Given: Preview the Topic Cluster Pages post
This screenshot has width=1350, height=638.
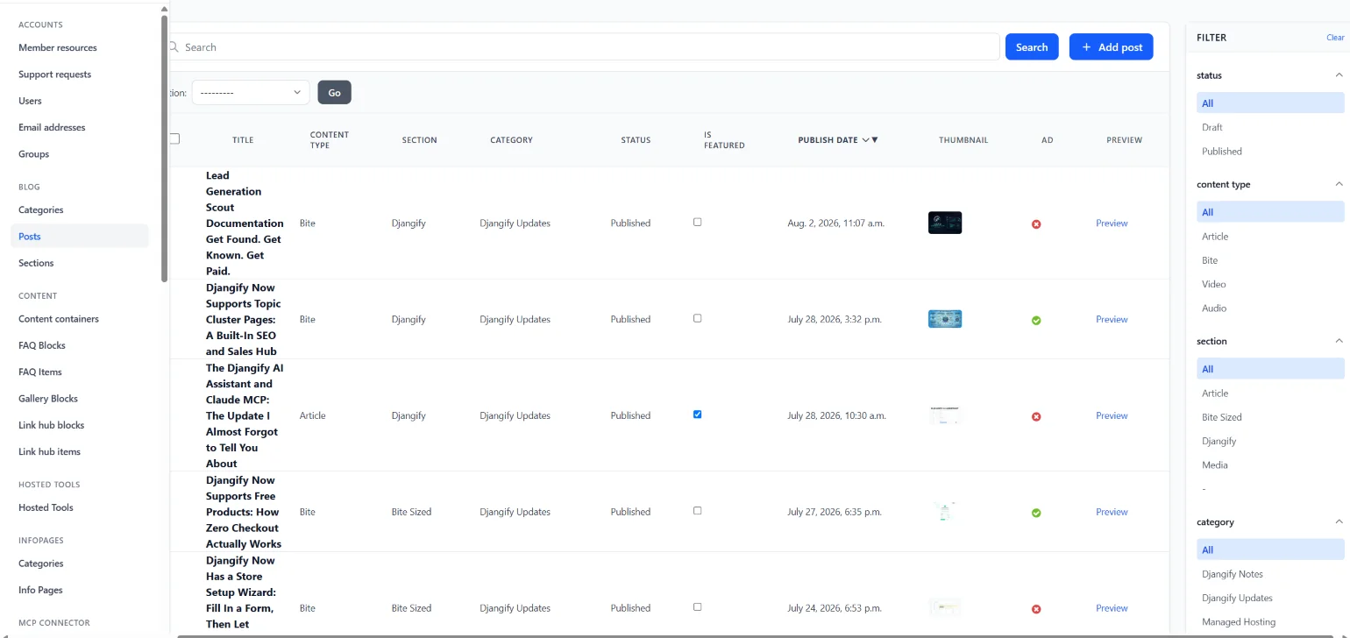Looking at the screenshot, I should [x=1112, y=320].
